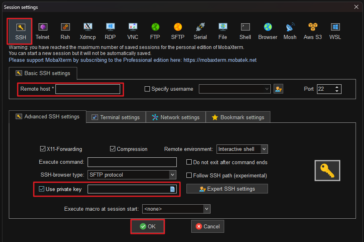Screen dimensions: 364x242
Task: Open the credentials manager user icon
Action: tap(278, 89)
